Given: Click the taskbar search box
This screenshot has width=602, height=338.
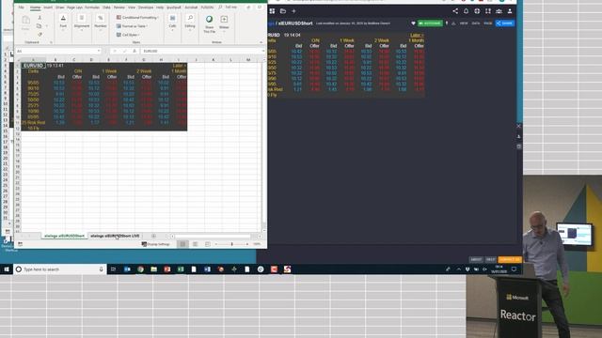Looking at the screenshot, I should click(59, 269).
